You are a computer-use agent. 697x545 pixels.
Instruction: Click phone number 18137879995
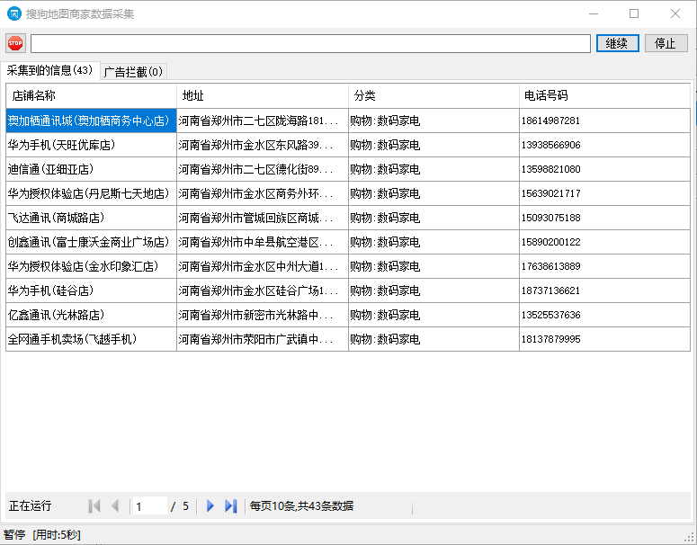(550, 339)
